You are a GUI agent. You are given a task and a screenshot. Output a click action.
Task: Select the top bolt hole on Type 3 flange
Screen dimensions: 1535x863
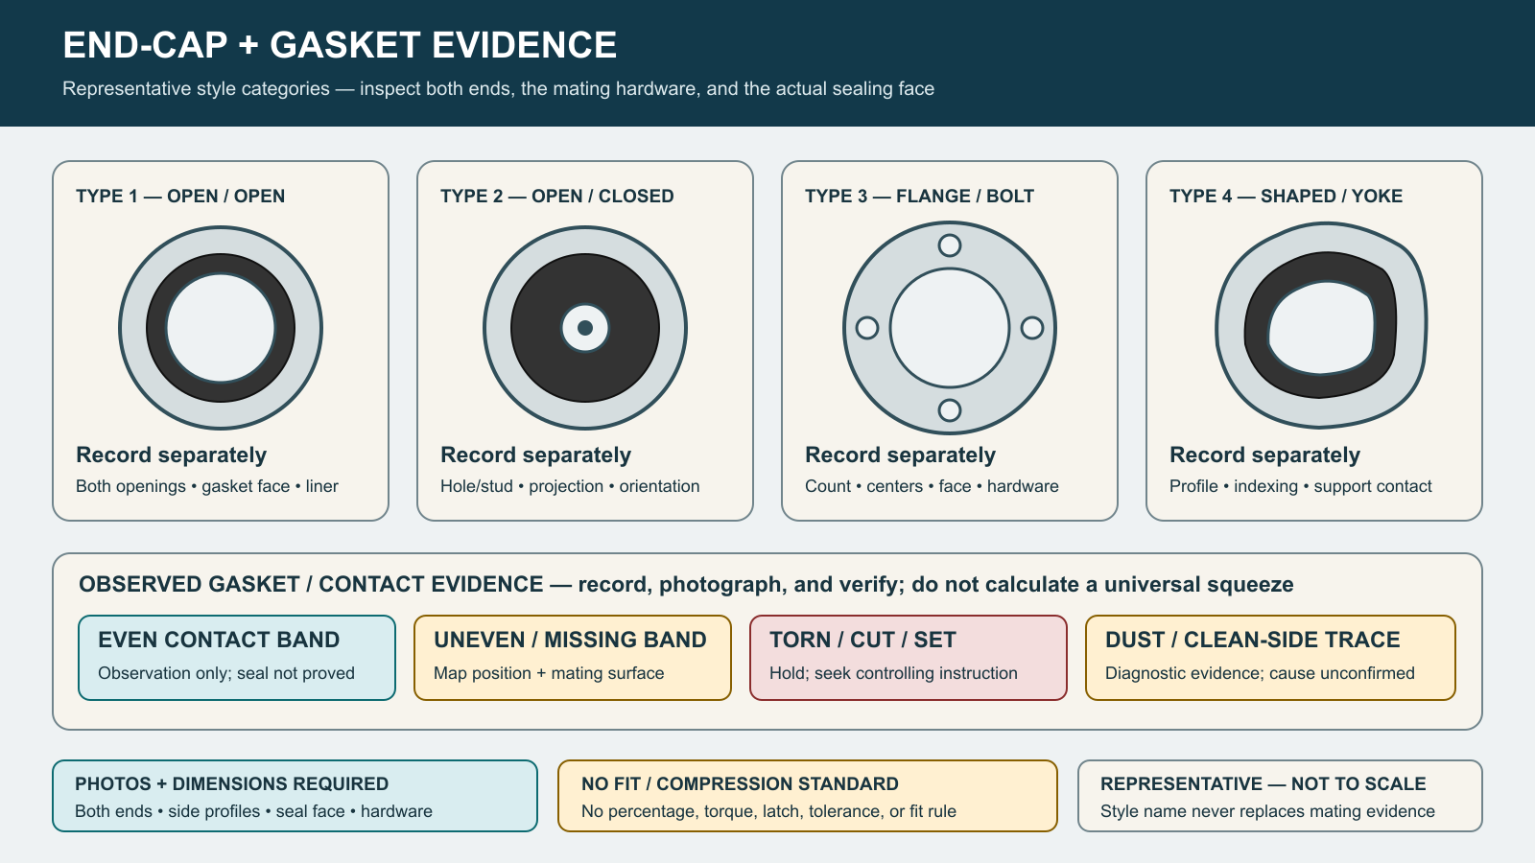[950, 245]
